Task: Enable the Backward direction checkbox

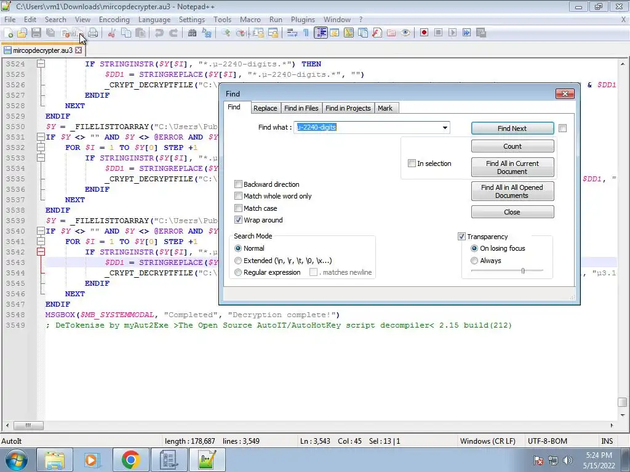Action: coord(238,184)
